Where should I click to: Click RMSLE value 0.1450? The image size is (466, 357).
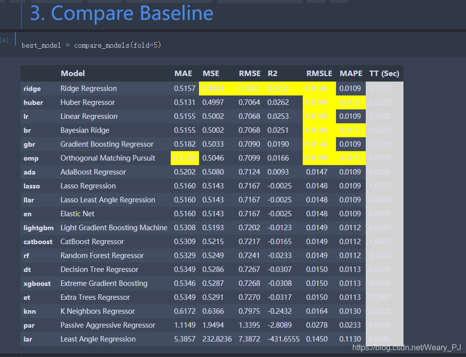(317, 339)
